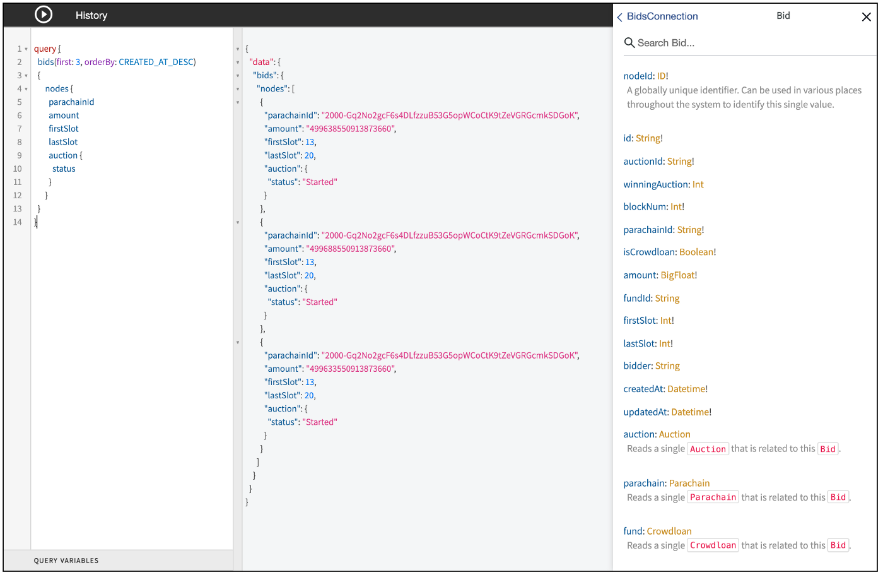Open the auctionId field documentation

point(644,161)
